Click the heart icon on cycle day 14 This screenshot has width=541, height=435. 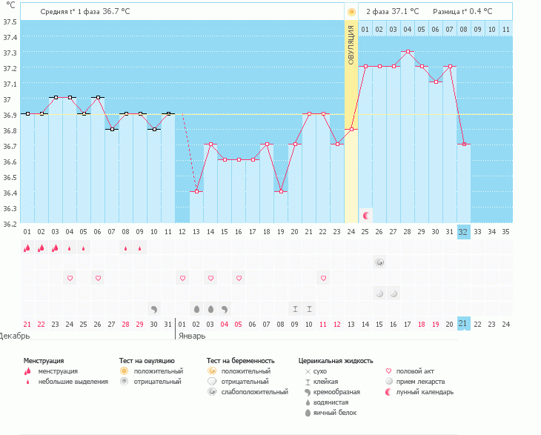point(210,278)
